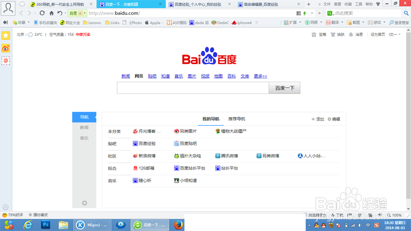Screen dimensions: 411x231
Task: Open sidebar settings gear at bottom left
Action: pyautogui.click(x=6, y=207)
